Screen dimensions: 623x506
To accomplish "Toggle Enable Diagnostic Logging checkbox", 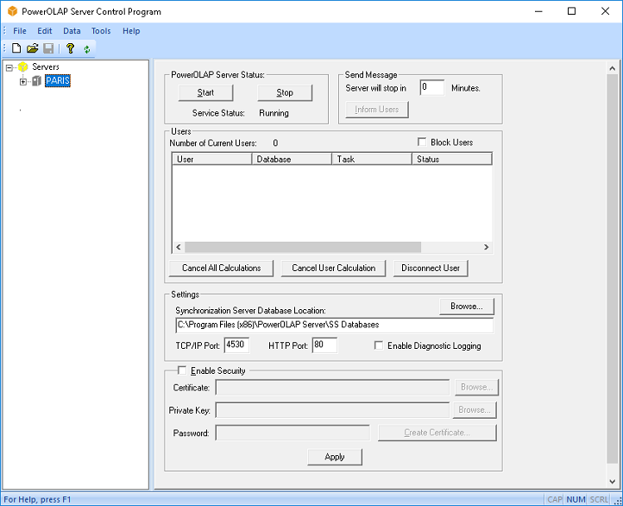I will [x=378, y=345].
